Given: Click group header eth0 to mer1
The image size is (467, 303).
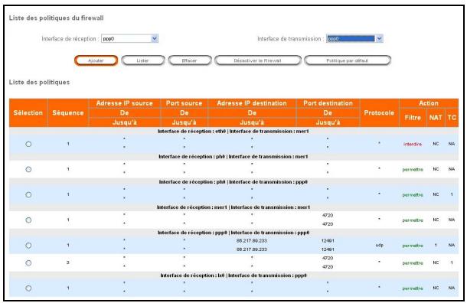Looking at the screenshot, I should (x=233, y=132).
